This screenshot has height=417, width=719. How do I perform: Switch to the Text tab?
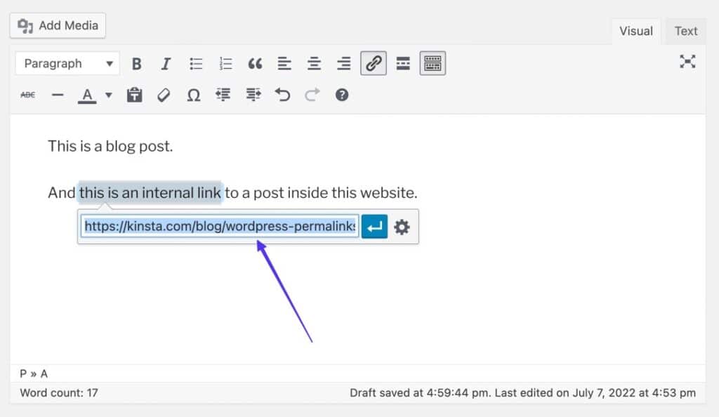tap(685, 31)
